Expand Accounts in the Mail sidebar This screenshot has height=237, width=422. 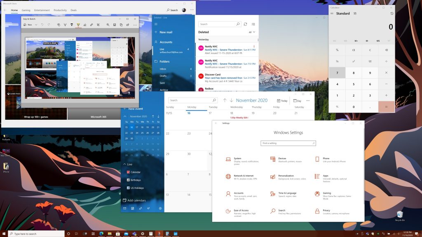163,42
